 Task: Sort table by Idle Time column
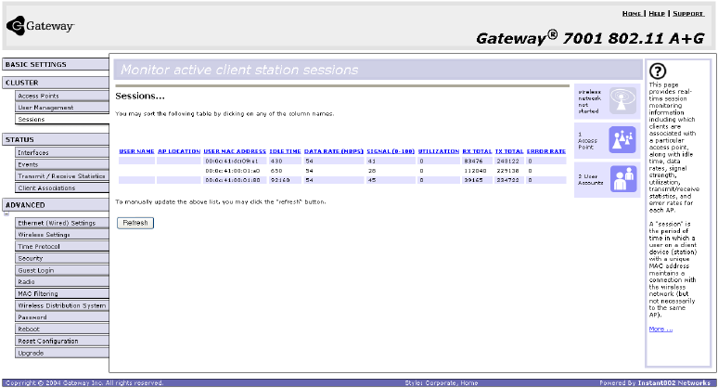(x=285, y=151)
